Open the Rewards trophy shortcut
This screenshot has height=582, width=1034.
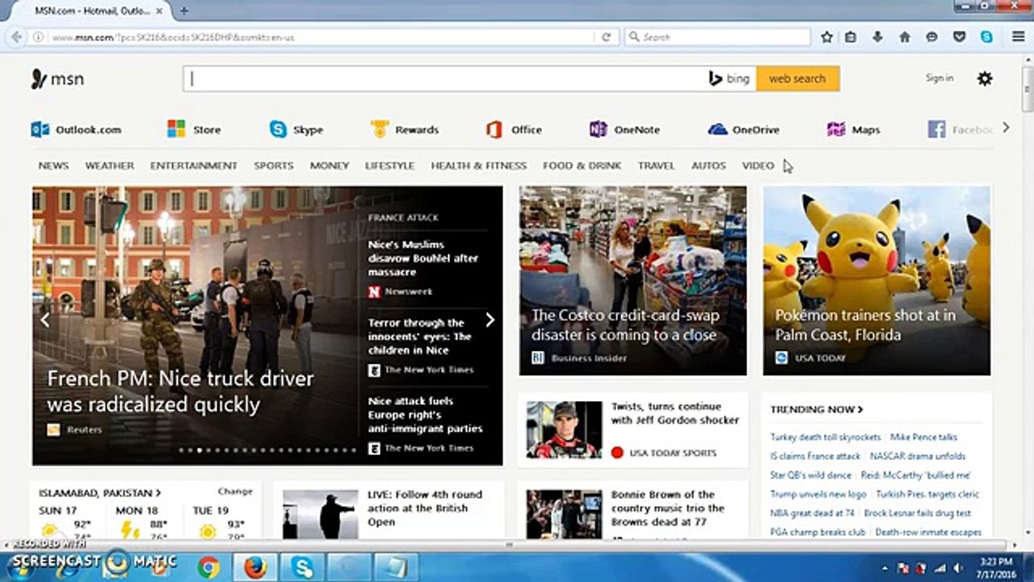405,129
